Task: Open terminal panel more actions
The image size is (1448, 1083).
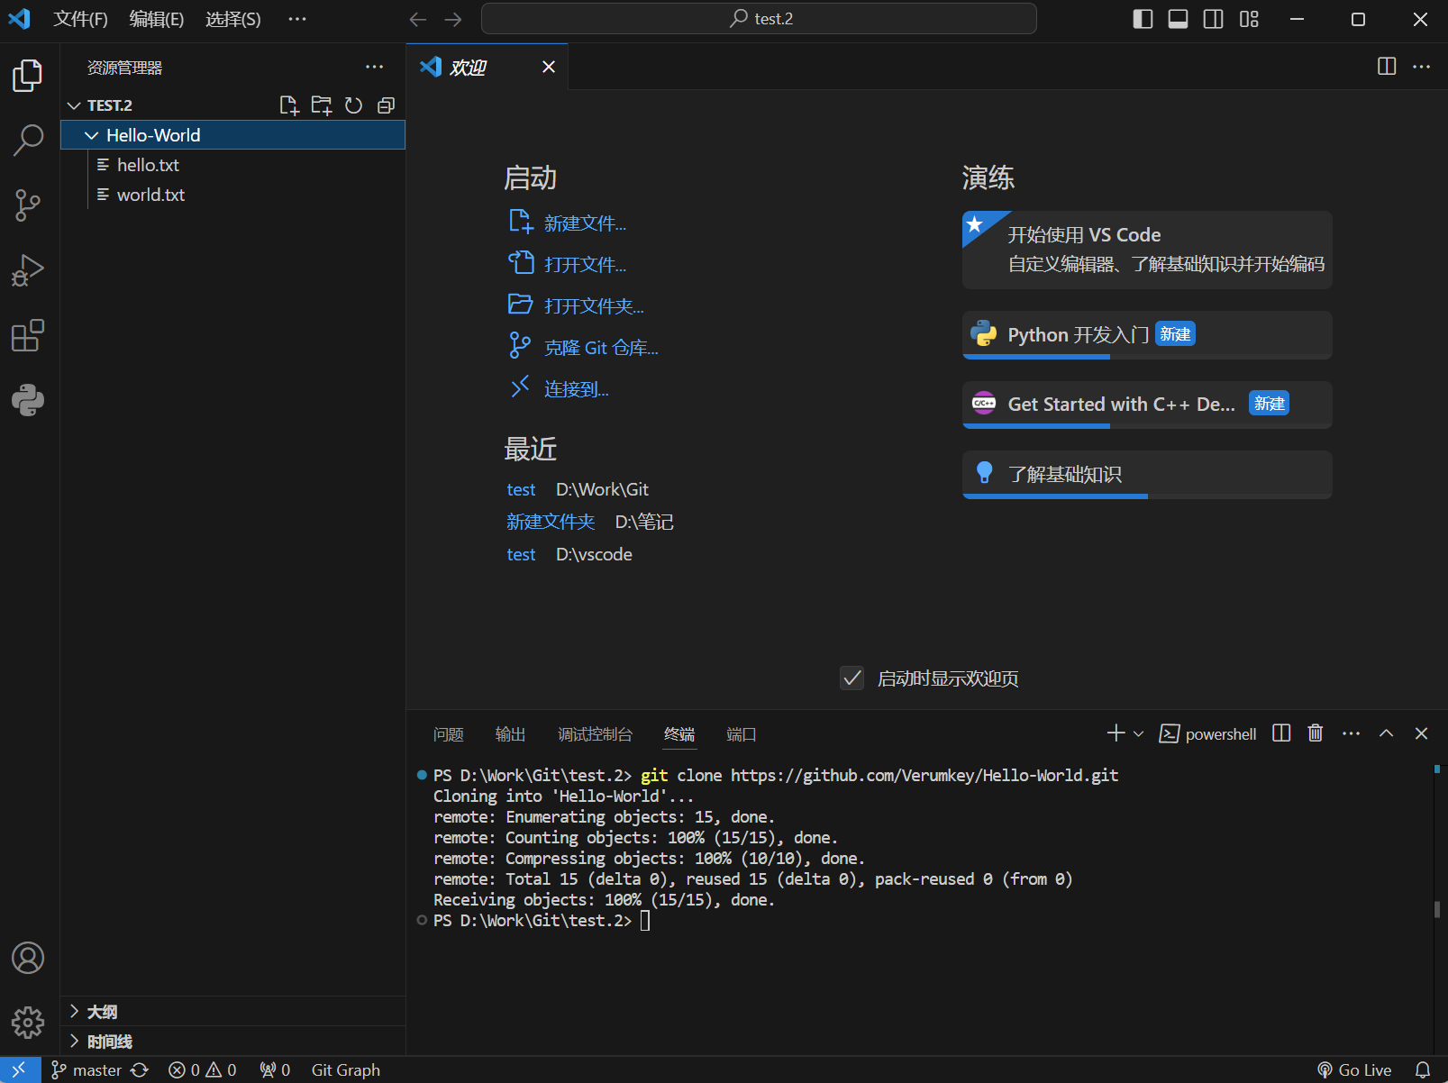Action: click(1351, 733)
